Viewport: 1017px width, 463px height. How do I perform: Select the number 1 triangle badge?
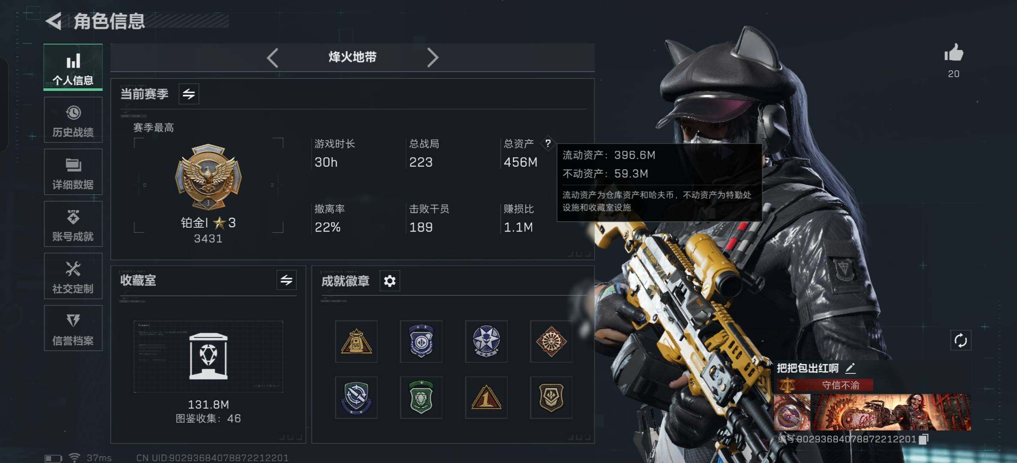(x=486, y=397)
